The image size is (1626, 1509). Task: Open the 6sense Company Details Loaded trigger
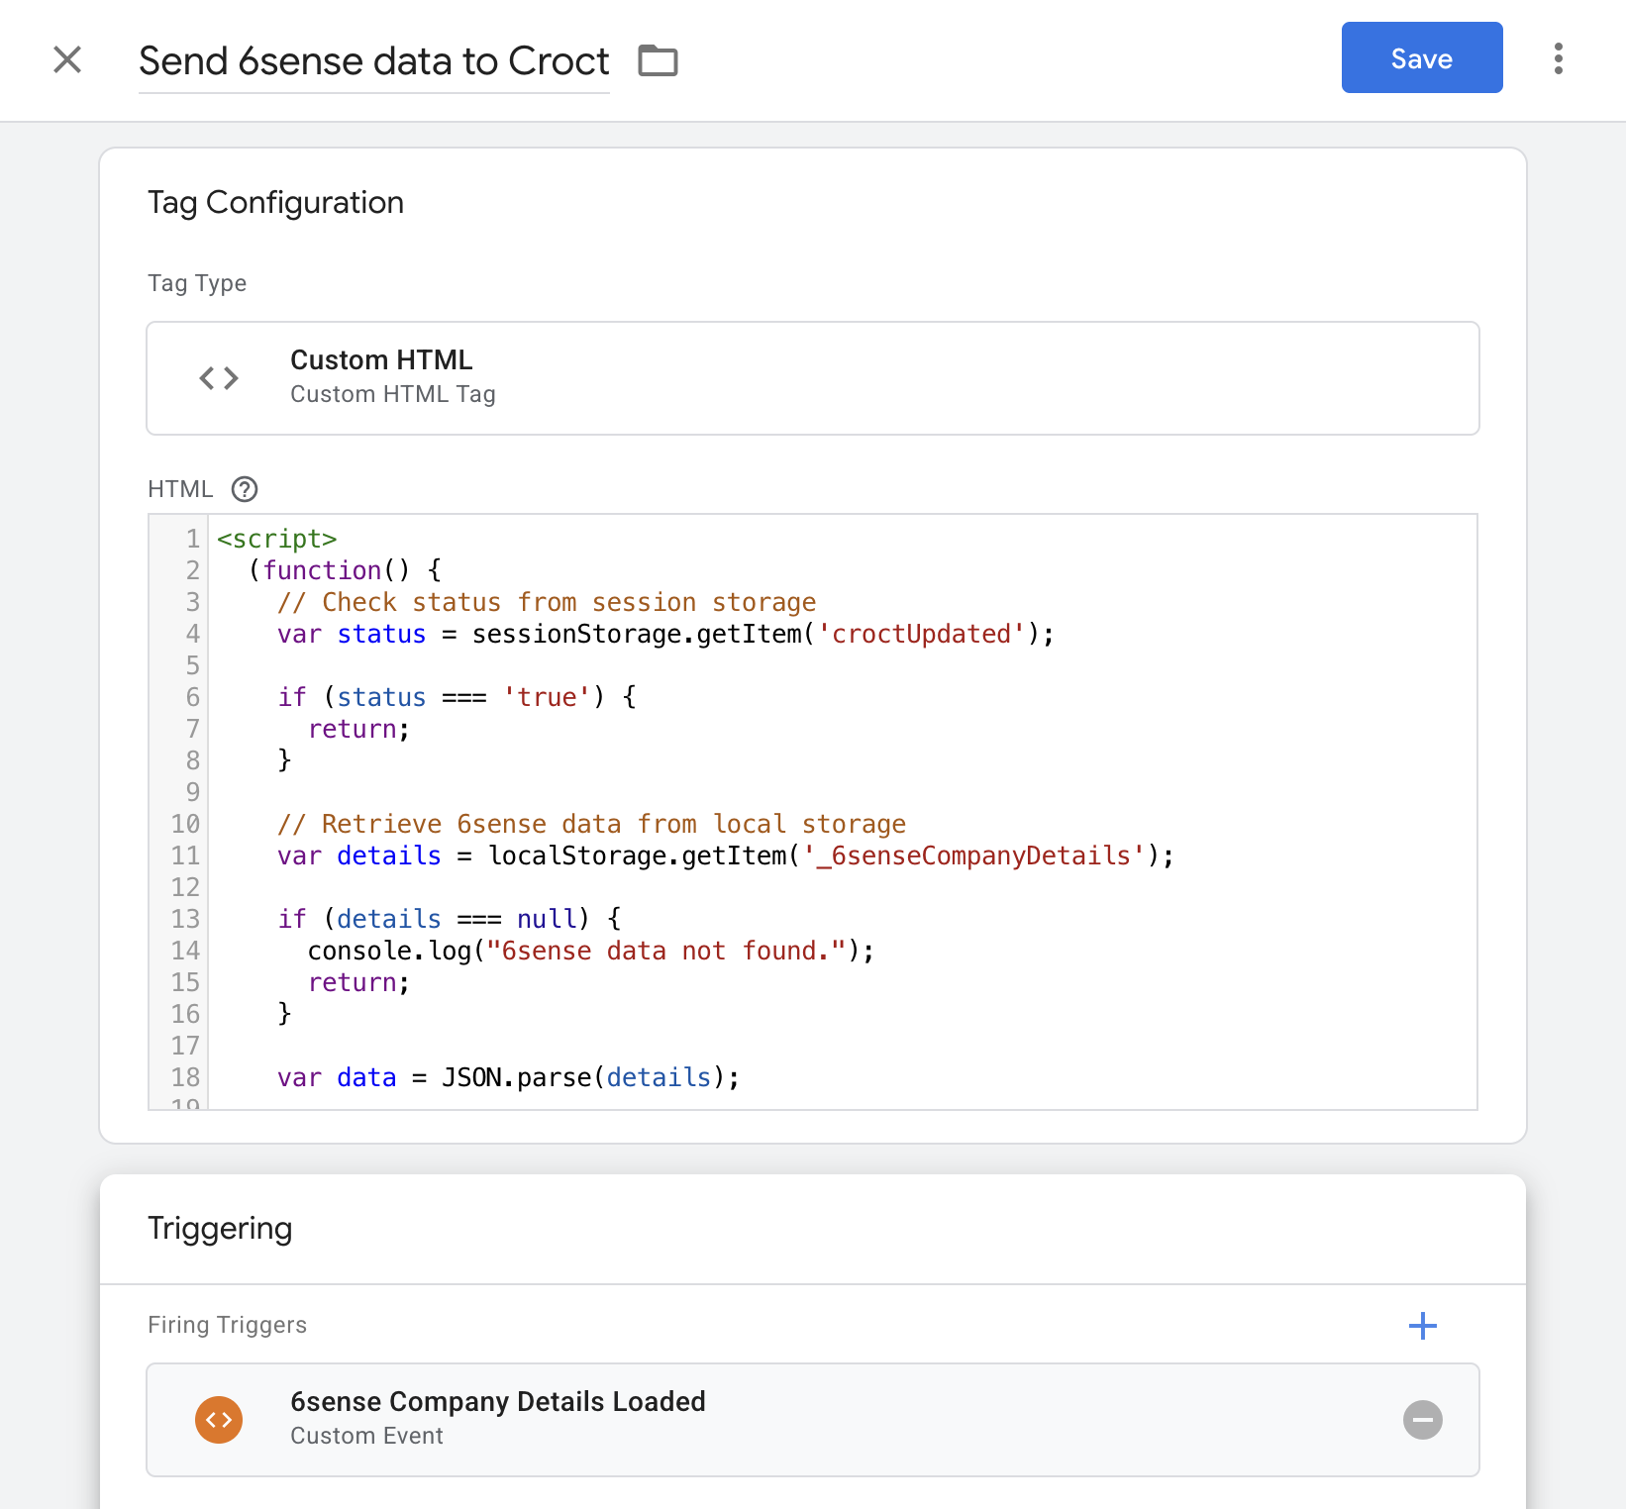click(813, 1420)
